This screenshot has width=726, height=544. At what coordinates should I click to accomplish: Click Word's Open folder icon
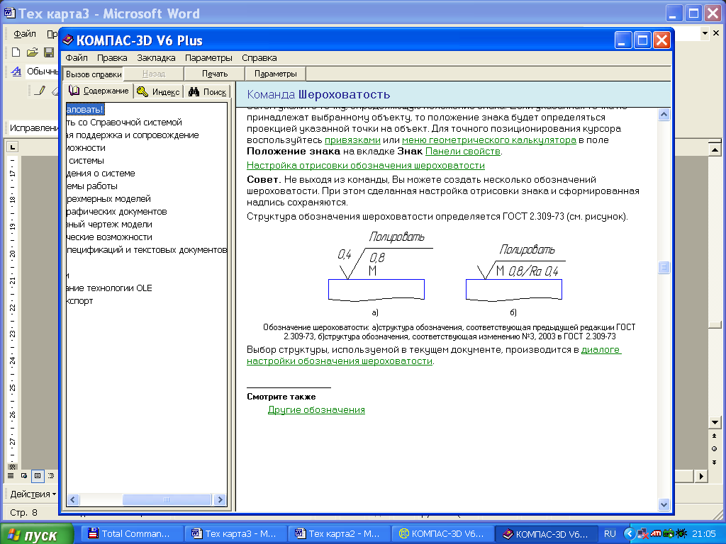click(x=32, y=52)
